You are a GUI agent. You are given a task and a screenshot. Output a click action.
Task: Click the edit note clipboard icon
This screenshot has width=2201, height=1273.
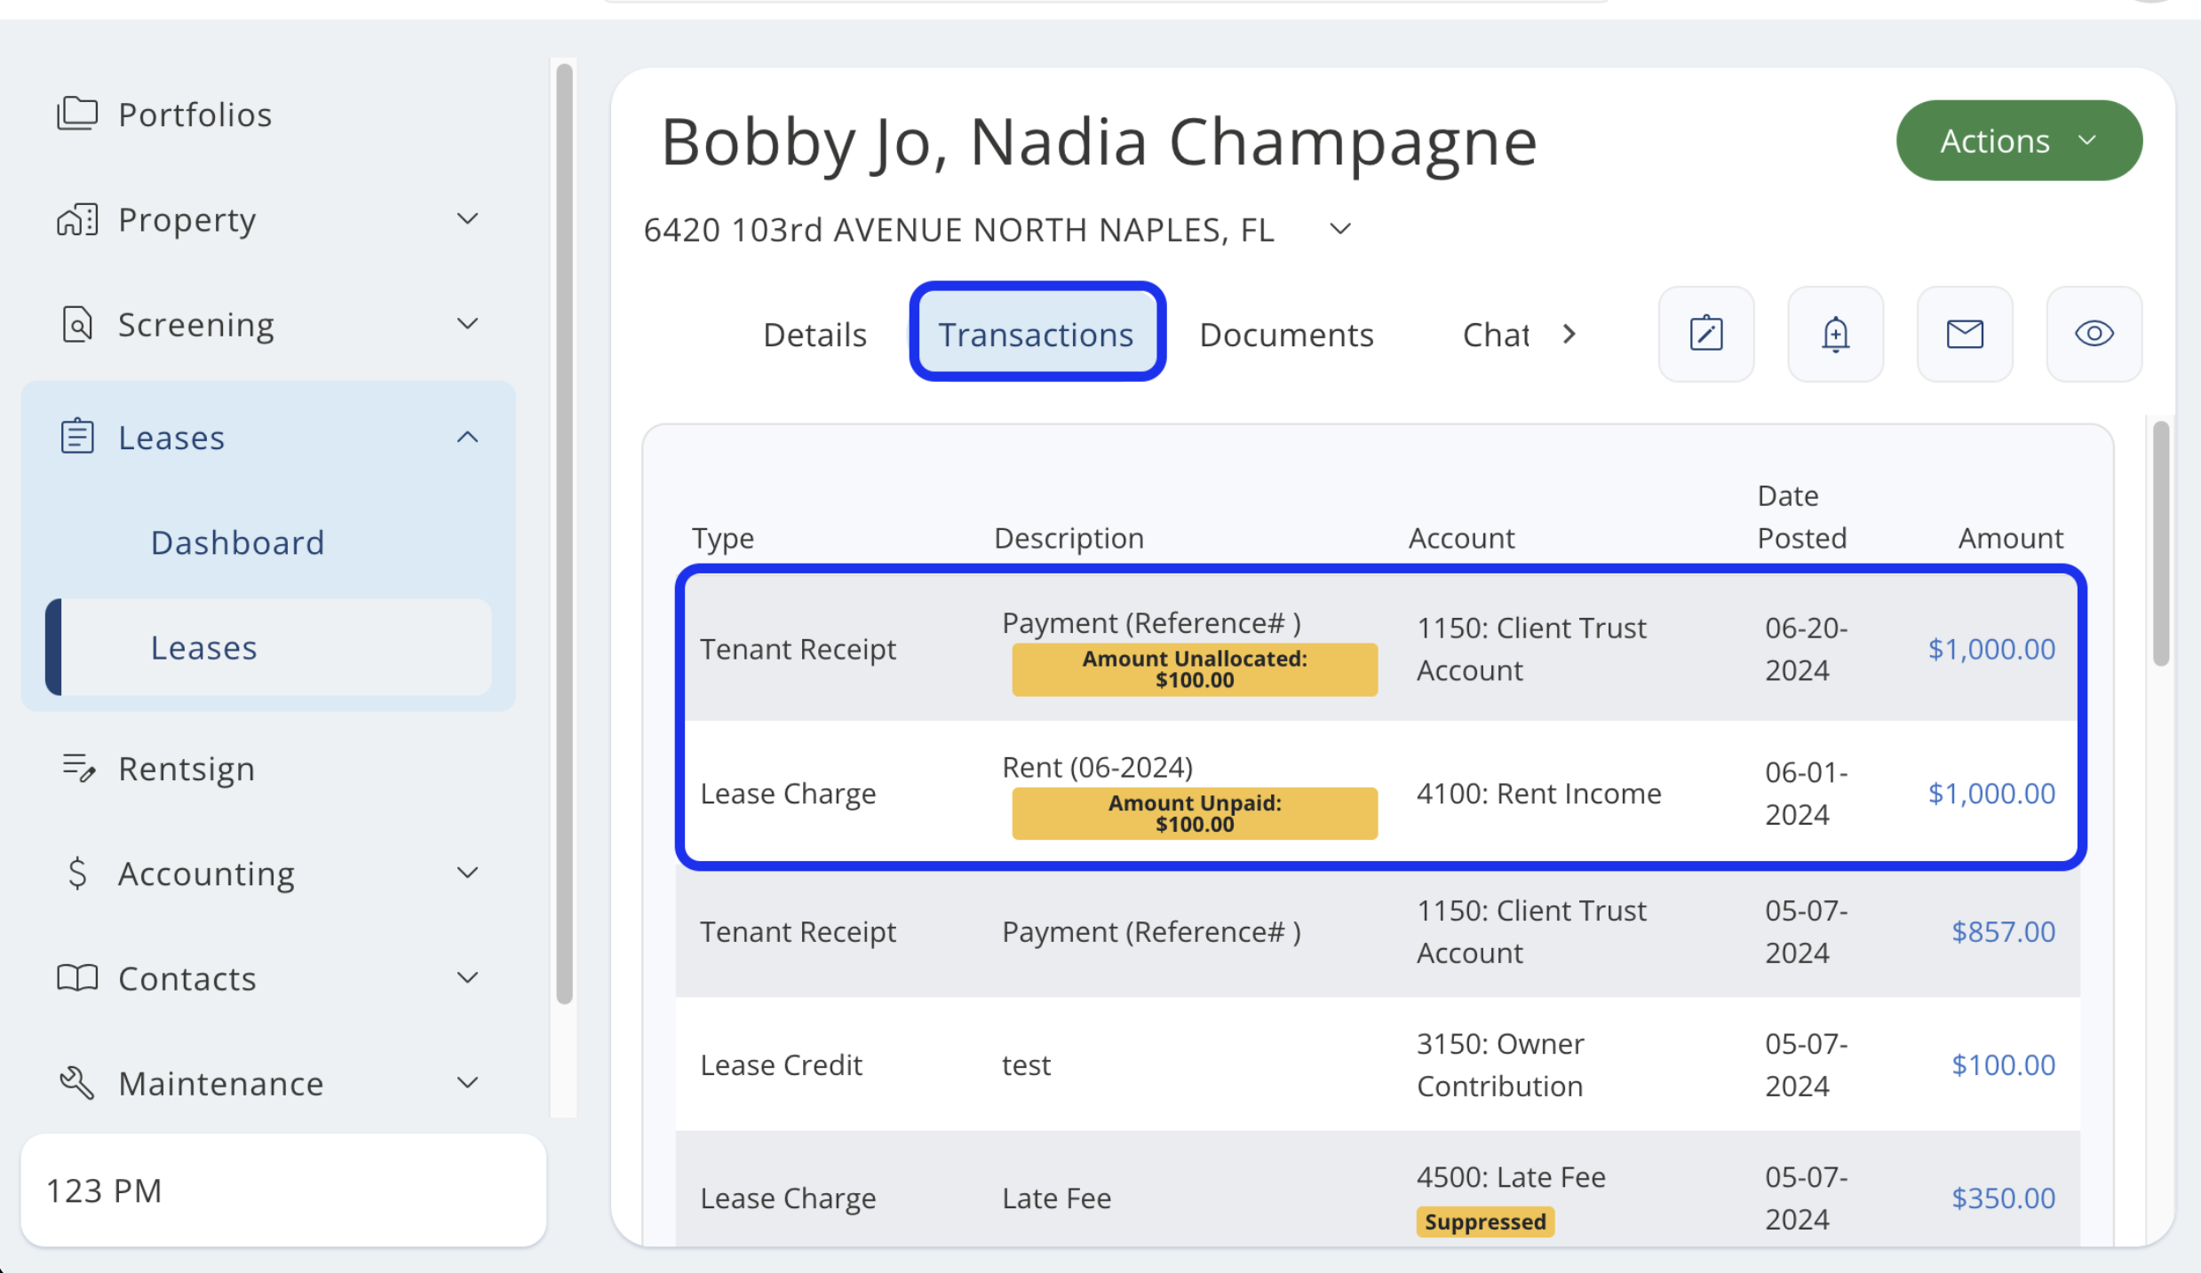click(1705, 334)
